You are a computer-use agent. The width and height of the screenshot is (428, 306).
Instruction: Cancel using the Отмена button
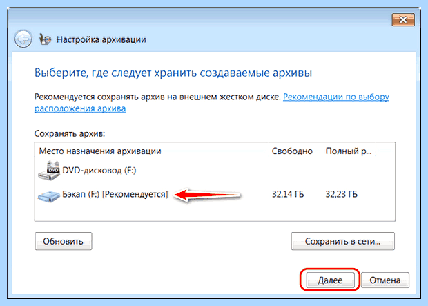[x=385, y=280]
